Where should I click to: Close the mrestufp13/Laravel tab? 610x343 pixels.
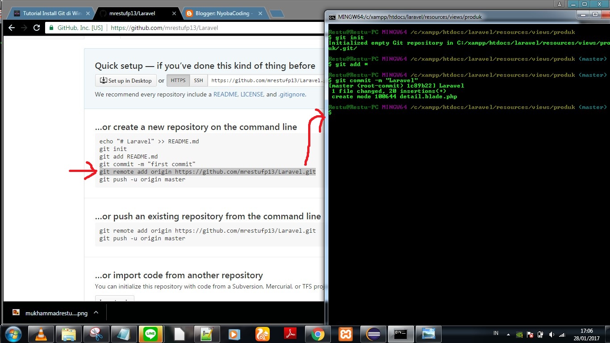click(x=174, y=13)
